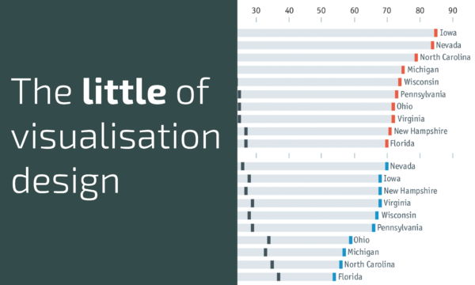Click the New Hampshire label in the blue chart
Image resolution: width=475 pixels, height=285 pixels.
pos(410,191)
